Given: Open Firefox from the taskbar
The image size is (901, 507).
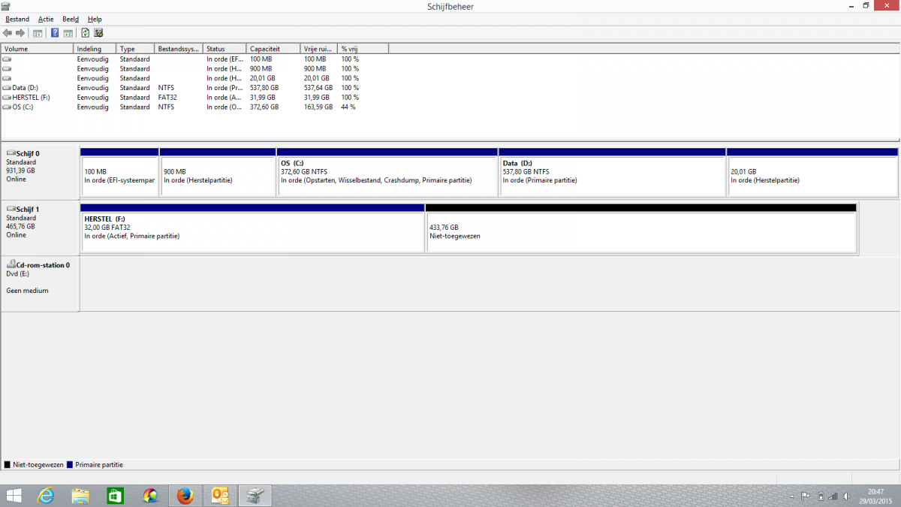Looking at the screenshot, I should (x=185, y=496).
